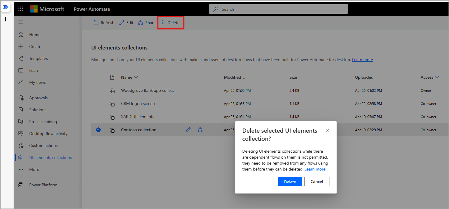Open the Access column filter dropdown

coord(437,77)
